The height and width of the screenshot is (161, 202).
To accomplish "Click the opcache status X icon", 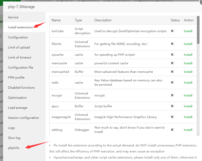I will point(172,55).
